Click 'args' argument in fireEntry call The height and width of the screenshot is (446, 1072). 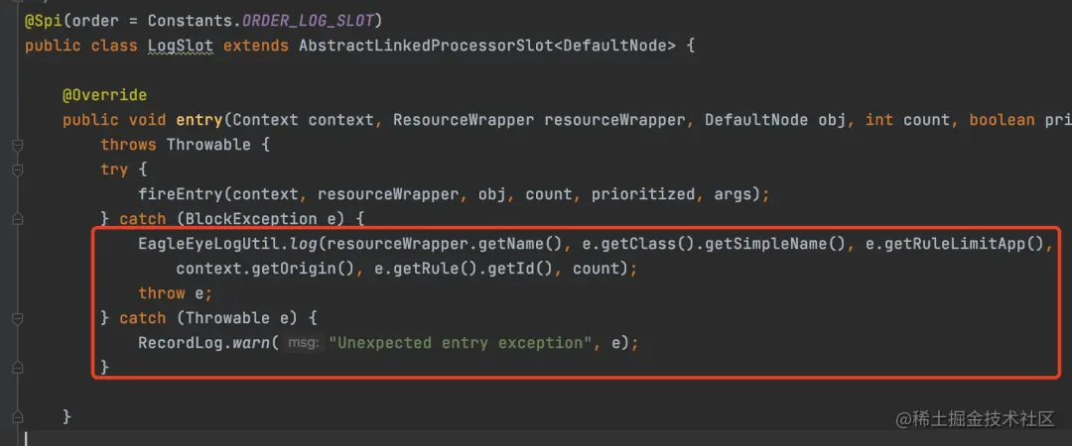tap(733, 194)
